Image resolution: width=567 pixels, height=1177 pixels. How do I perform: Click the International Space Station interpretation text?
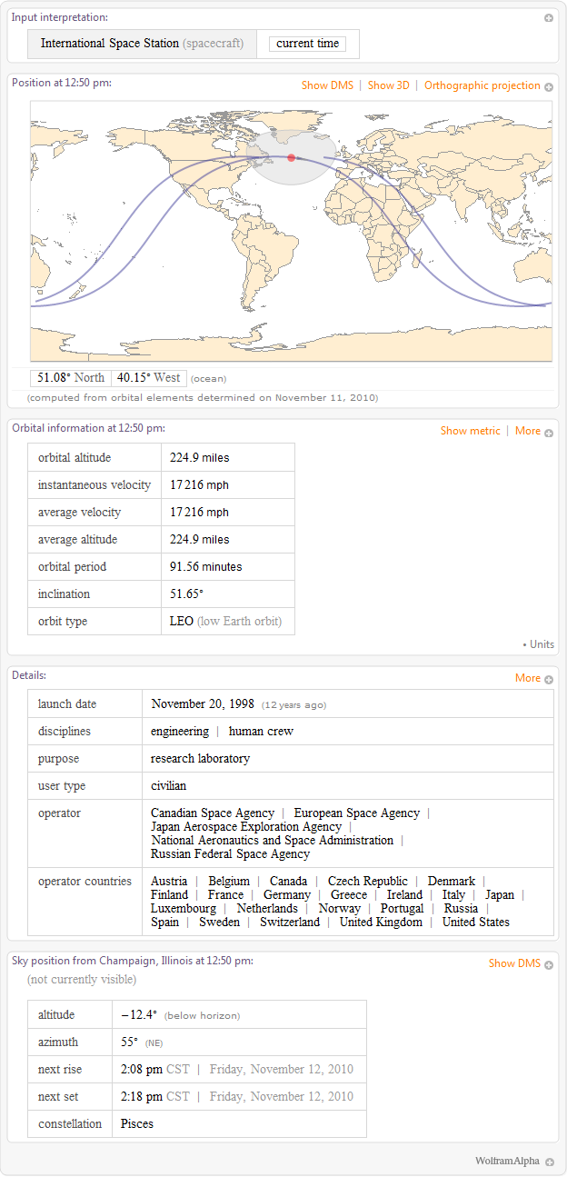tap(110, 44)
